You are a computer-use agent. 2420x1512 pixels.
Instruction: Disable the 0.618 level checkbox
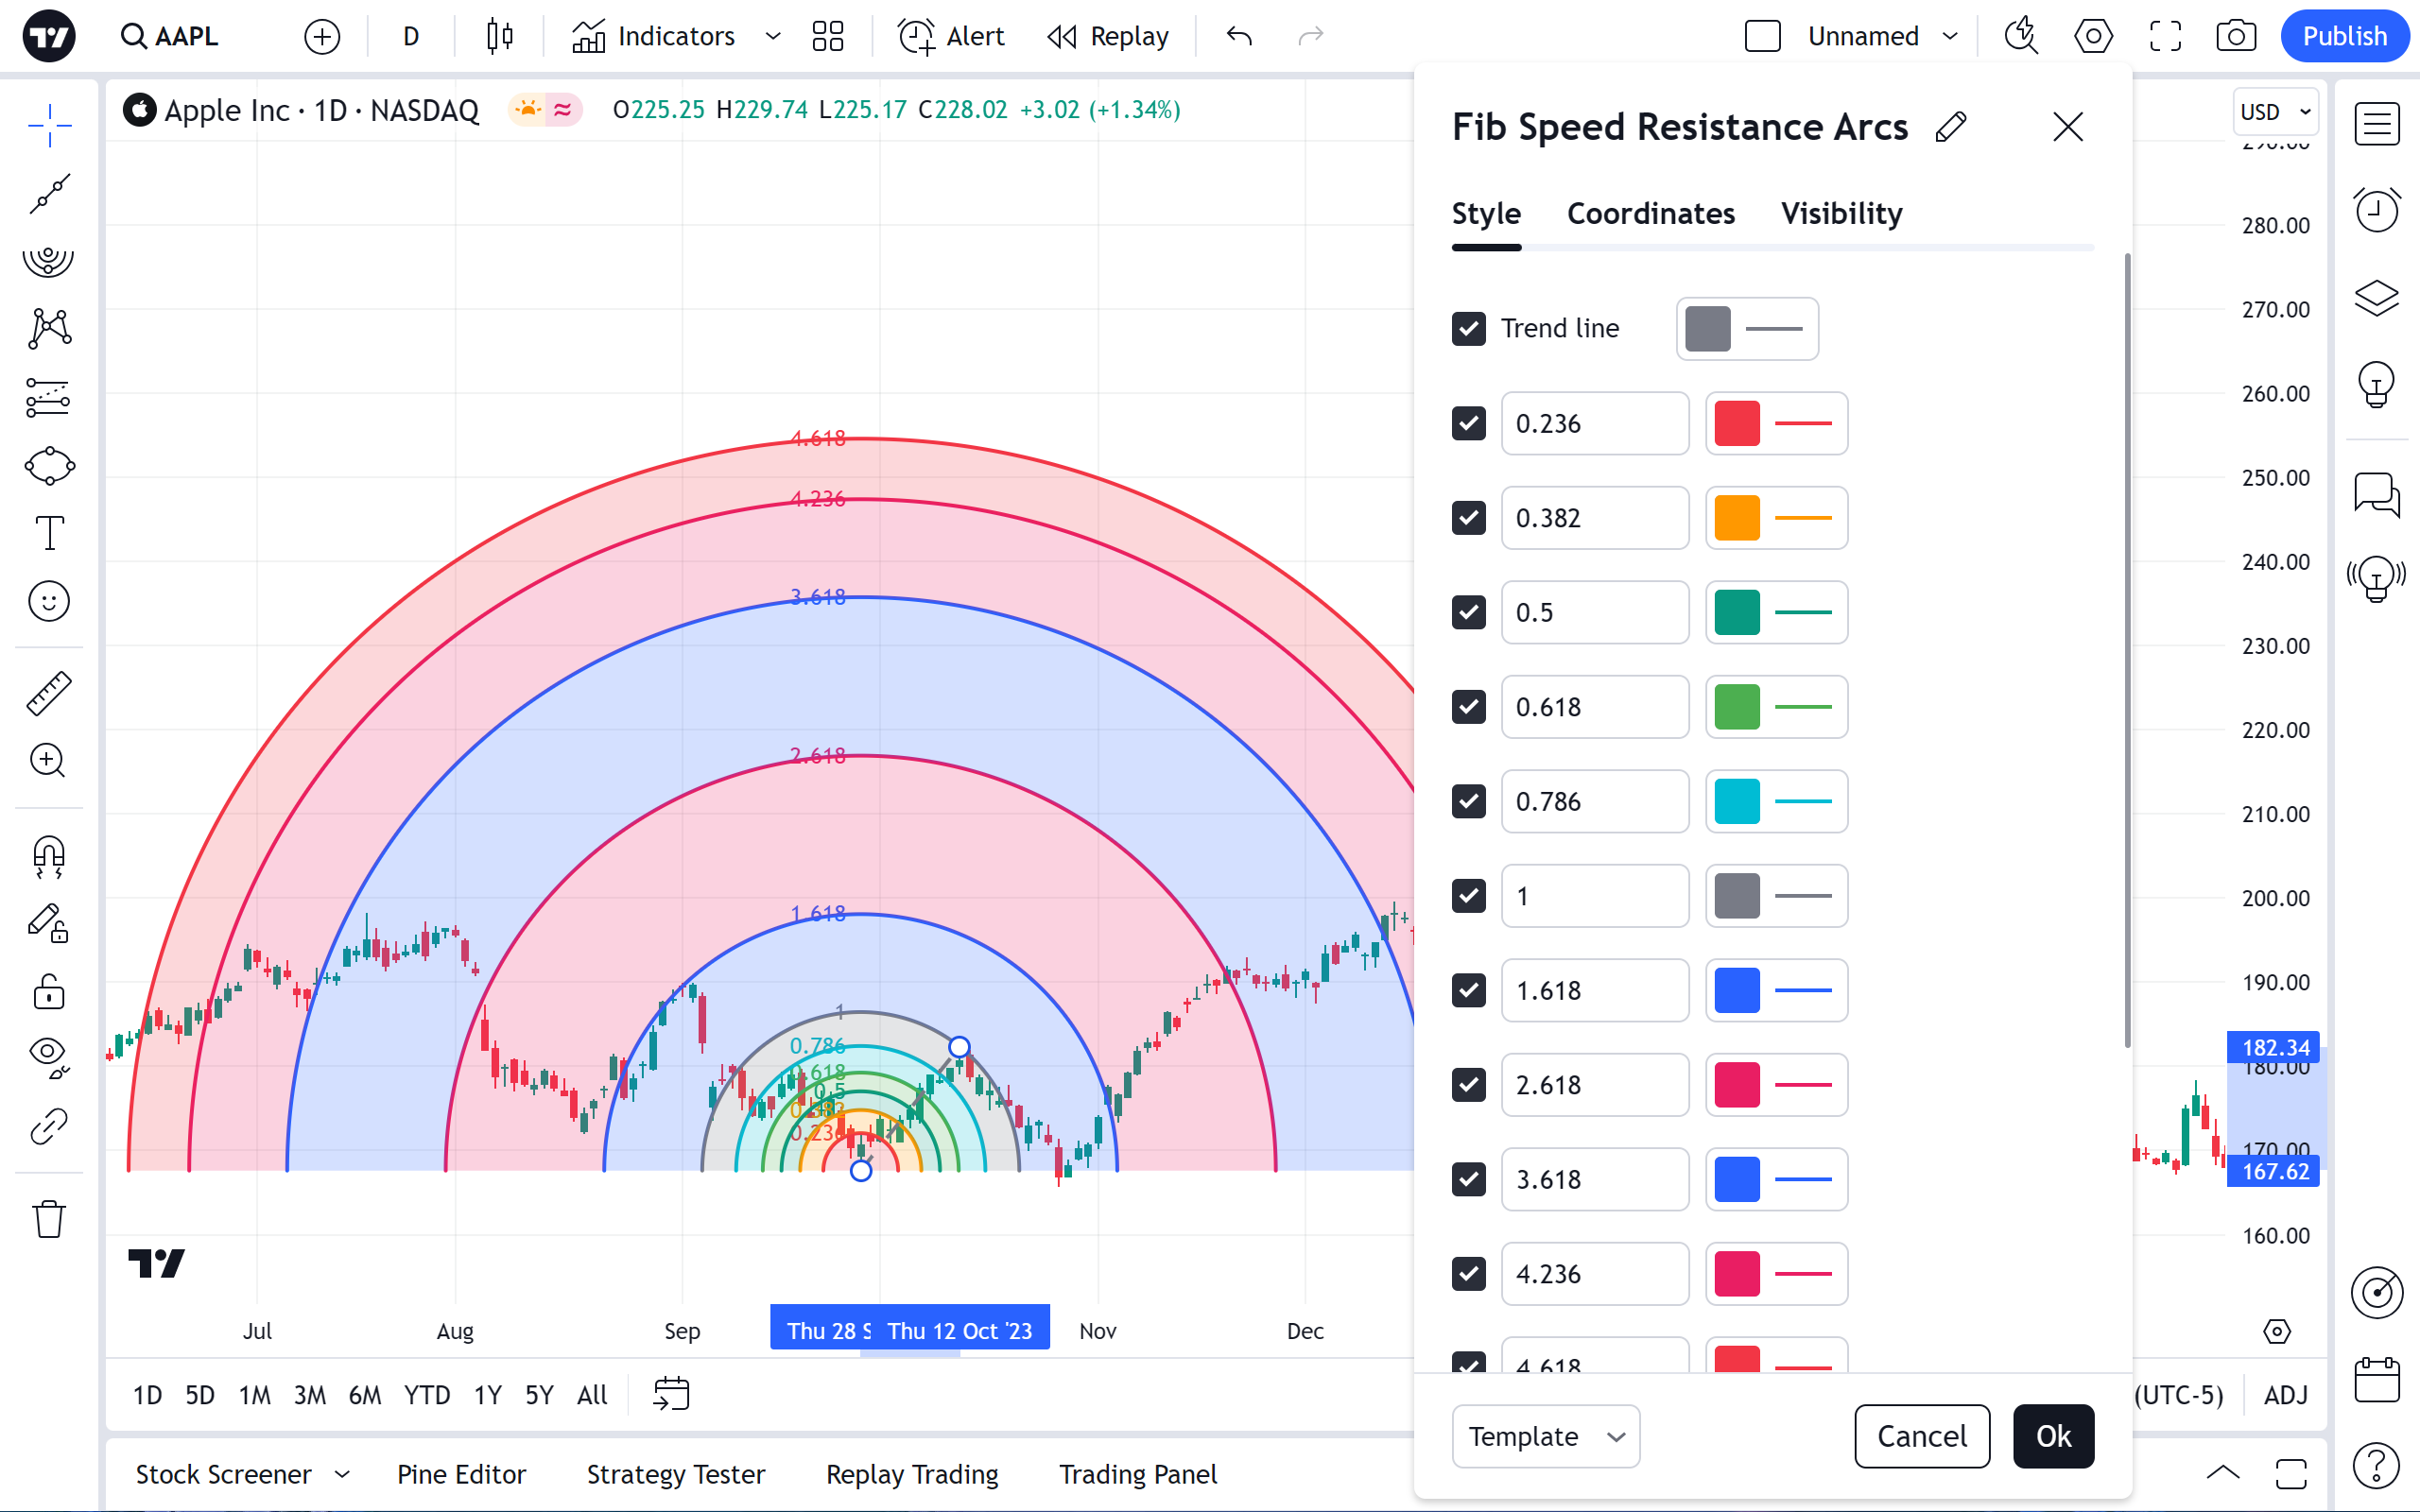[1468, 707]
